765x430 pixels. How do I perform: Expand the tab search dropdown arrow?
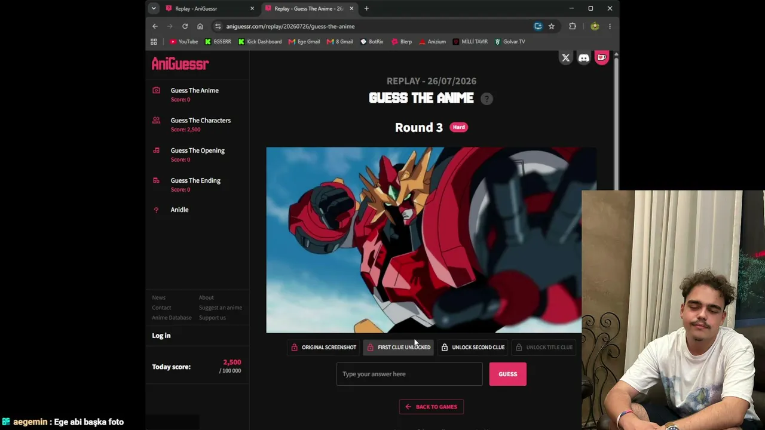click(154, 8)
